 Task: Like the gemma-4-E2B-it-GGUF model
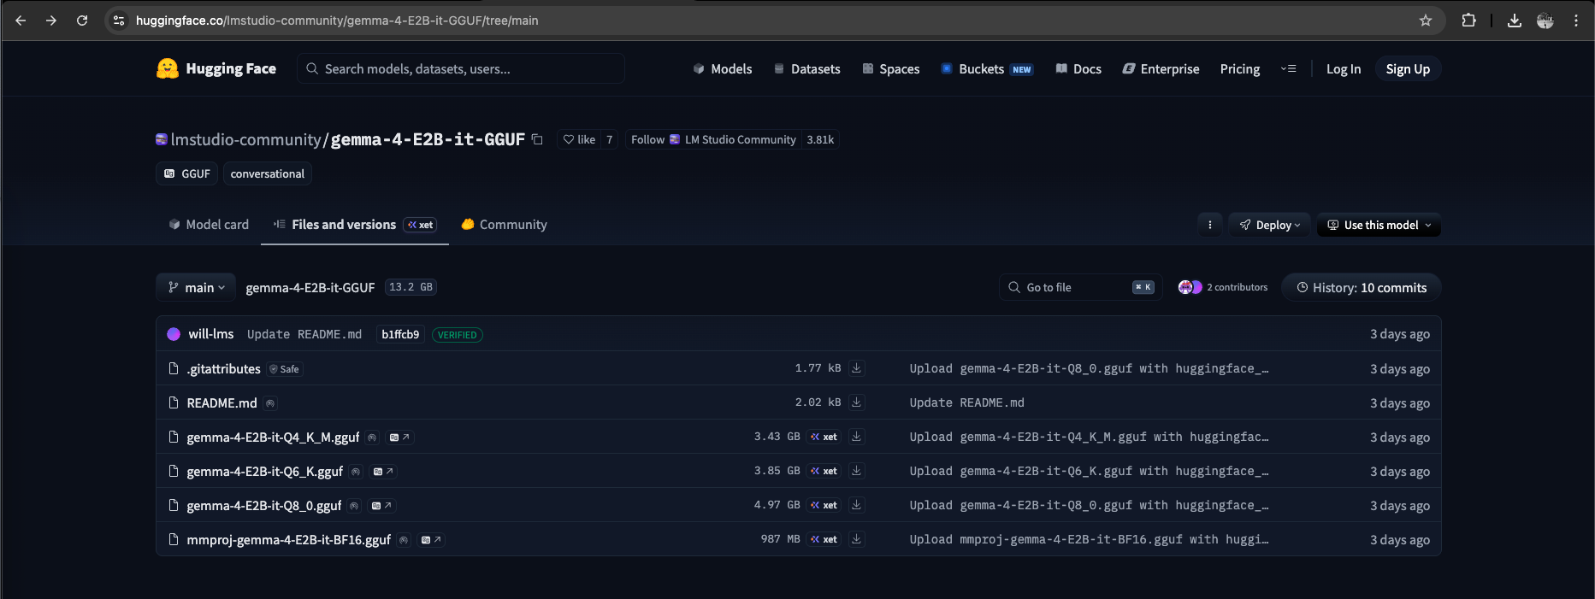[579, 139]
